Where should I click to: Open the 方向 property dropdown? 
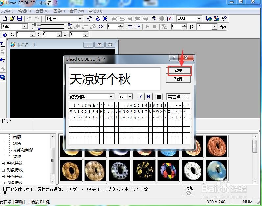pos(25,26)
